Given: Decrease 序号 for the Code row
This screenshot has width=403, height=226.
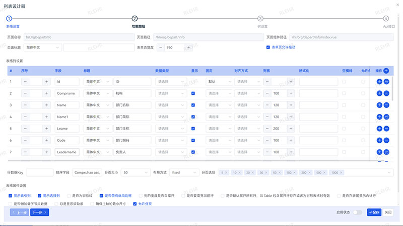Looking at the screenshot, I should [25, 140].
